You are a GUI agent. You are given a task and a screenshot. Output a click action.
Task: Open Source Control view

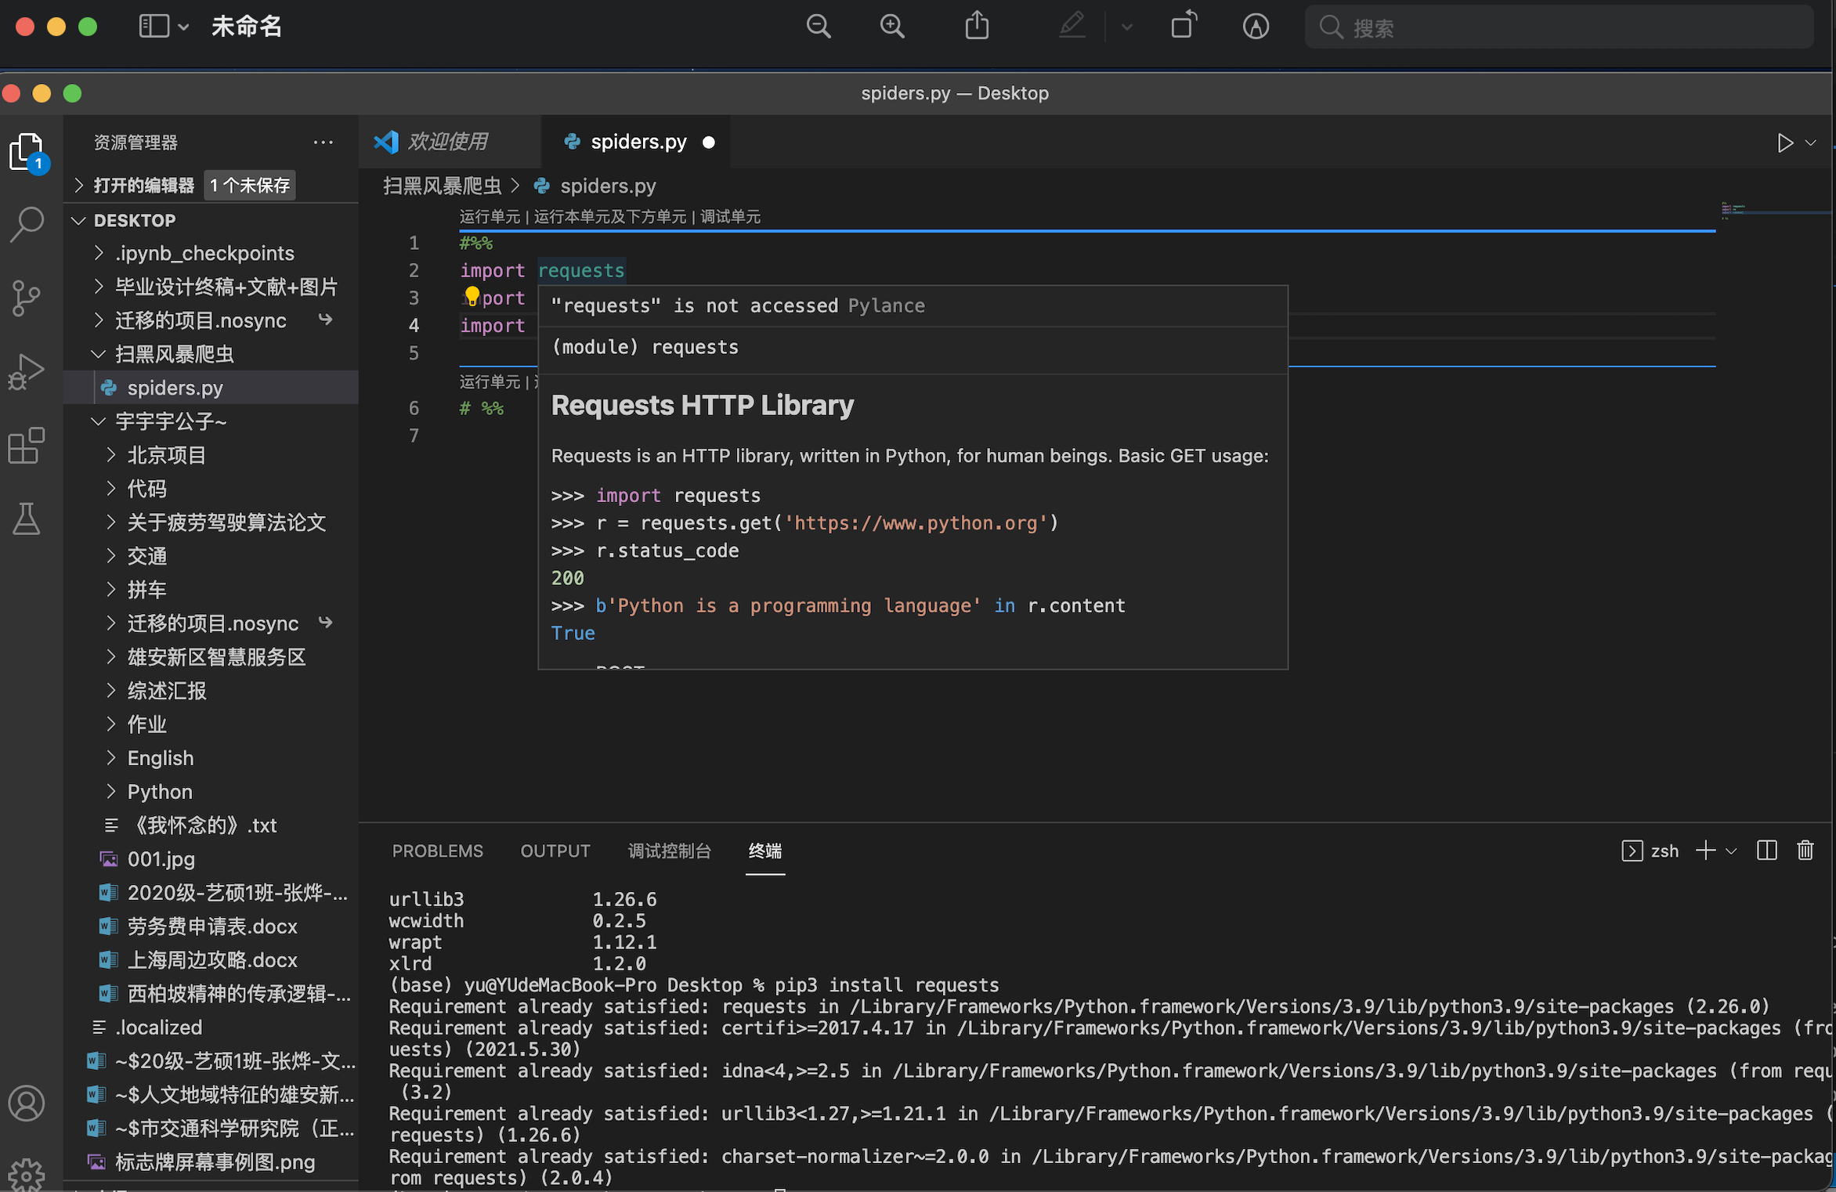tap(27, 298)
